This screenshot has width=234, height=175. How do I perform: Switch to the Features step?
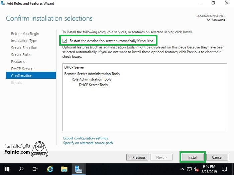click(18, 62)
